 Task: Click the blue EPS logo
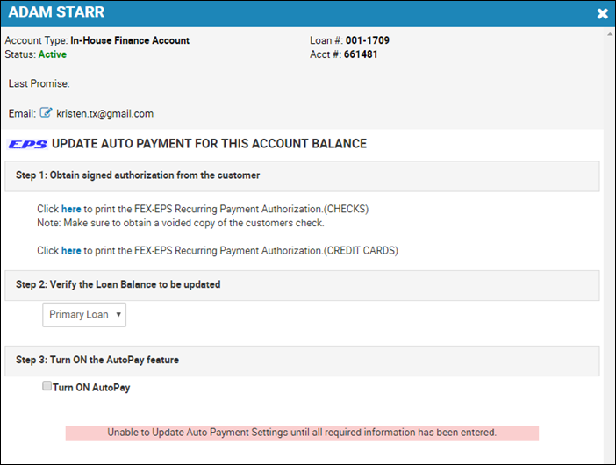point(27,145)
